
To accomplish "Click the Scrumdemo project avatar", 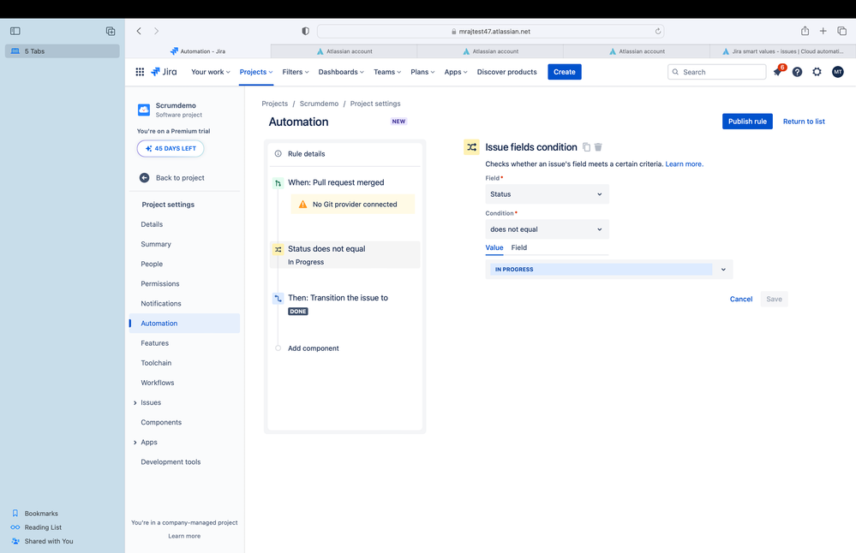I will click(144, 110).
